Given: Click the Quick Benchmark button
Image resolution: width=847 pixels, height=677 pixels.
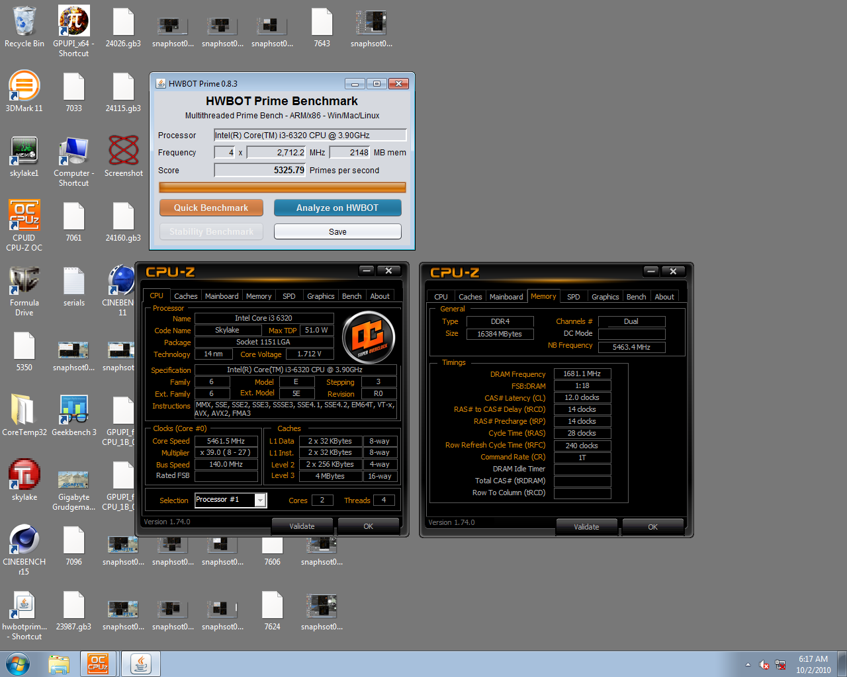Looking at the screenshot, I should 211,208.
